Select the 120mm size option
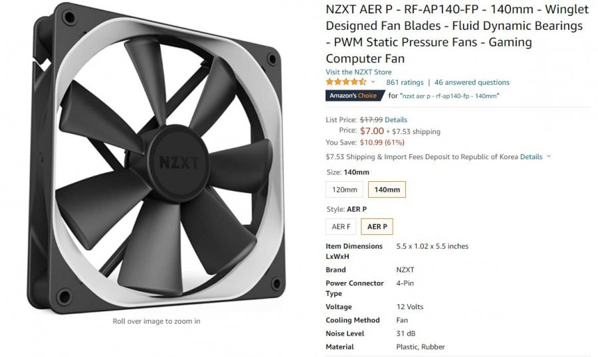This screenshot has height=357, width=598. [344, 189]
